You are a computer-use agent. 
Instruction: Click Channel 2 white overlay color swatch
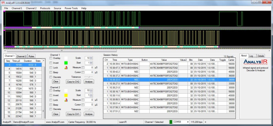point(66,91)
